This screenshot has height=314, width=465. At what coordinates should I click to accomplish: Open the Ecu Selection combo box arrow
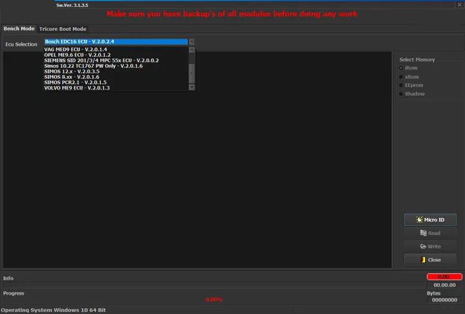coord(191,42)
